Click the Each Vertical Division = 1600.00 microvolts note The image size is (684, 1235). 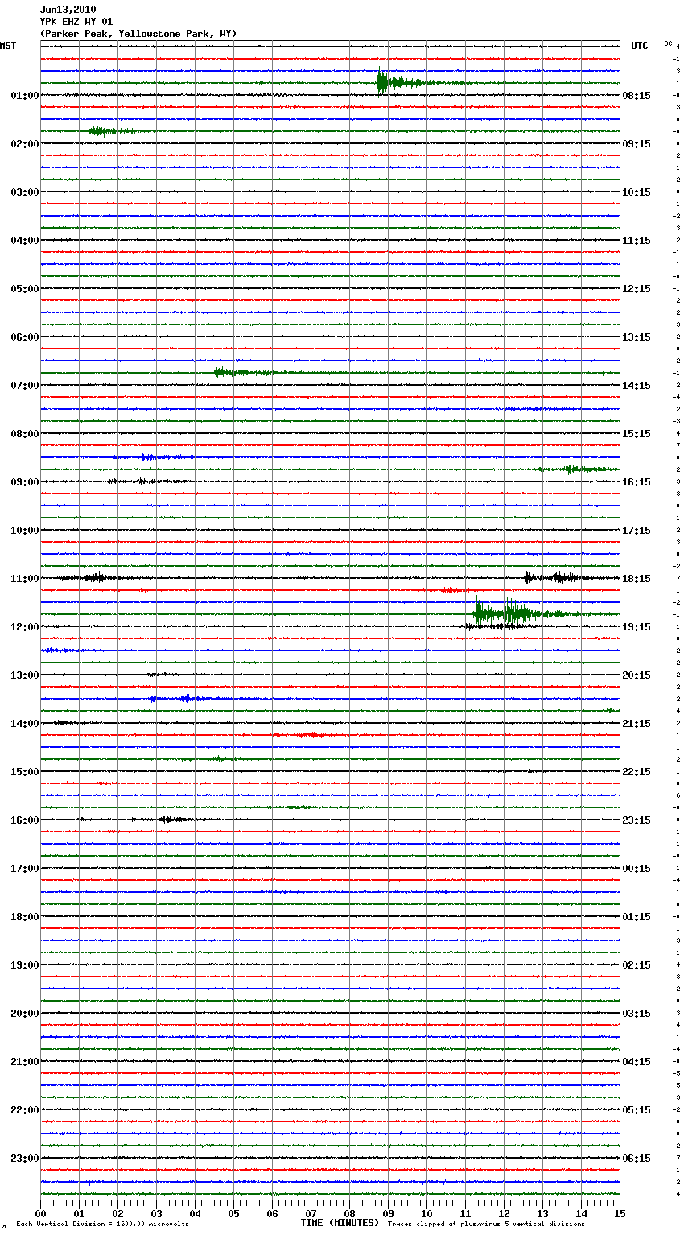[102, 1225]
